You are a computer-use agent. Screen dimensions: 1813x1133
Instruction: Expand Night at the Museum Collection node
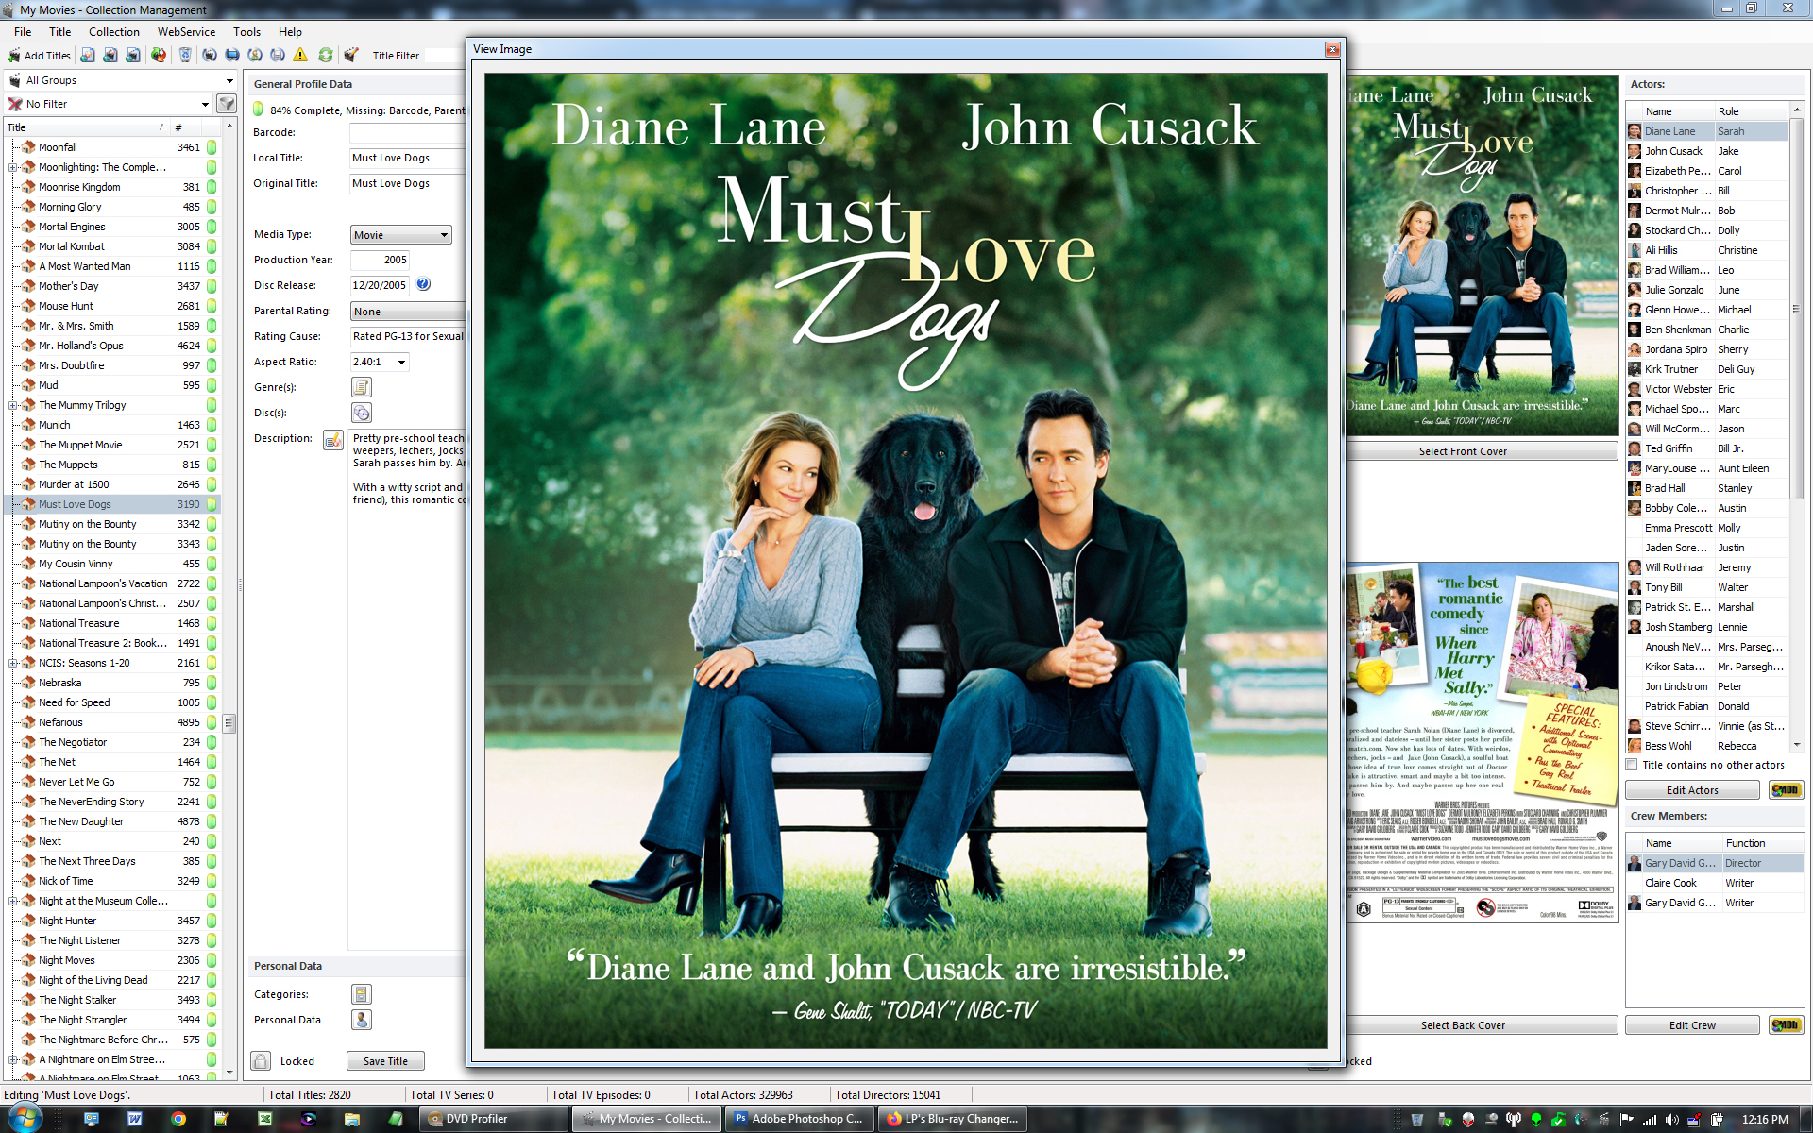13,901
